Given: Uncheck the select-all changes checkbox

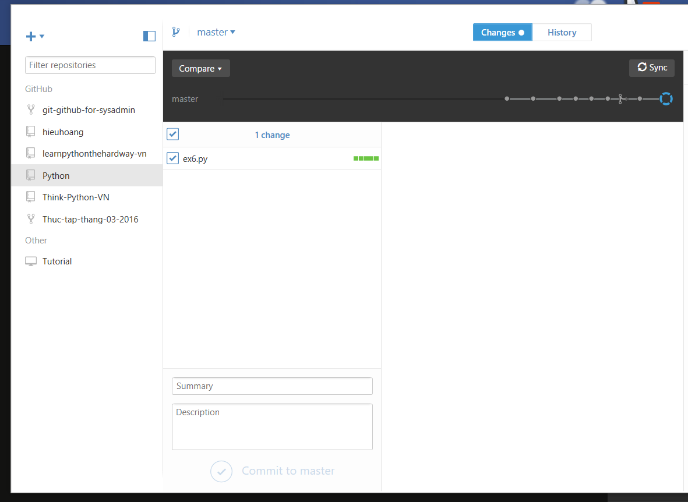Looking at the screenshot, I should click(x=172, y=134).
